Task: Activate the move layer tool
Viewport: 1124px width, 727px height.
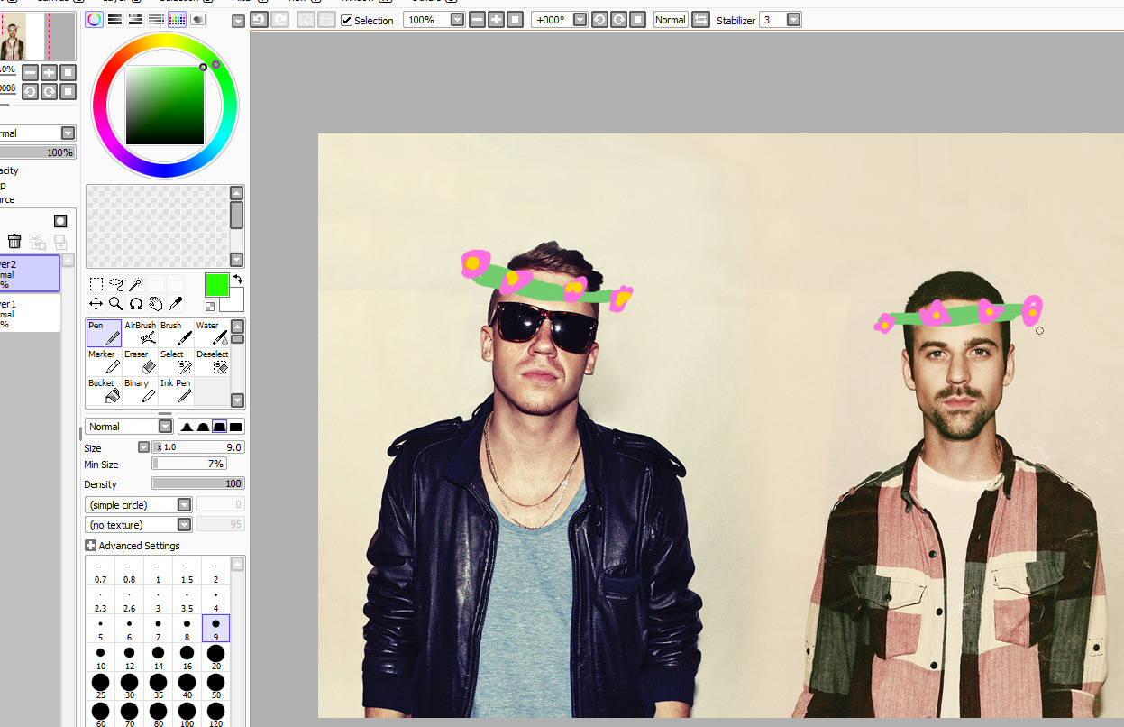Action: 96,304
